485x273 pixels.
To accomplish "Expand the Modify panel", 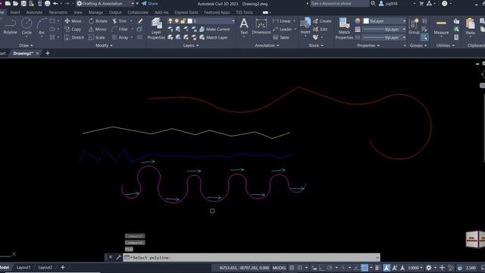I will 104,45.
